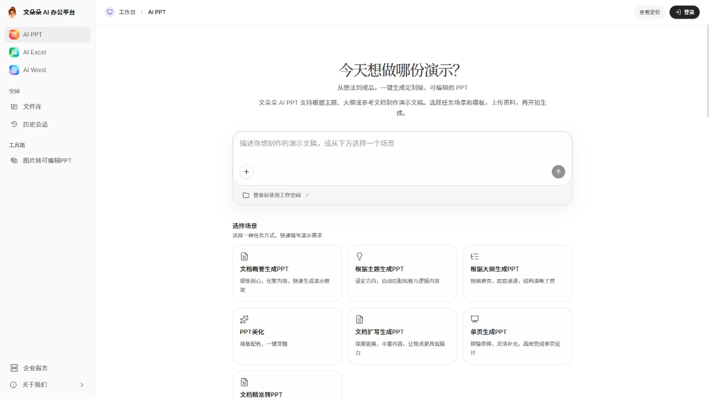Click the document icon on 文档概要生成PPT card

[244, 256]
